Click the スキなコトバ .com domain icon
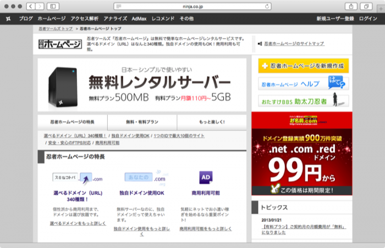Viewport: 385px width, 248px height. pos(78,178)
